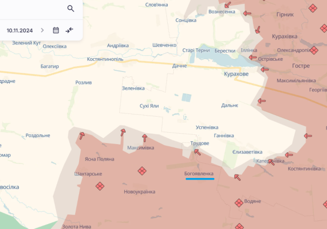Click the compare dates arrows icon
The image size is (327, 229).
point(69,30)
